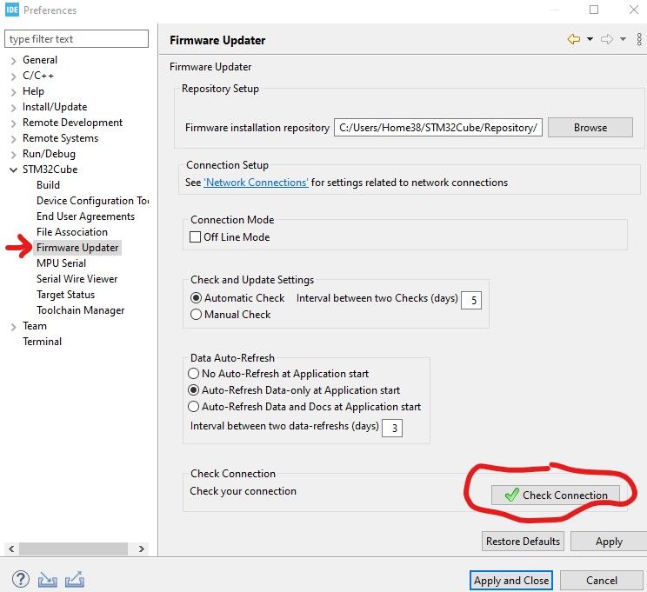Click Restore Defaults button
Viewport: 647px width, 592px height.
[x=523, y=542]
